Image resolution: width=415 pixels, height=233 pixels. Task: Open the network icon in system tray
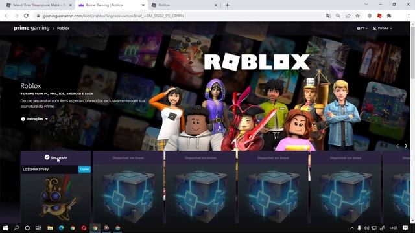tap(374, 228)
